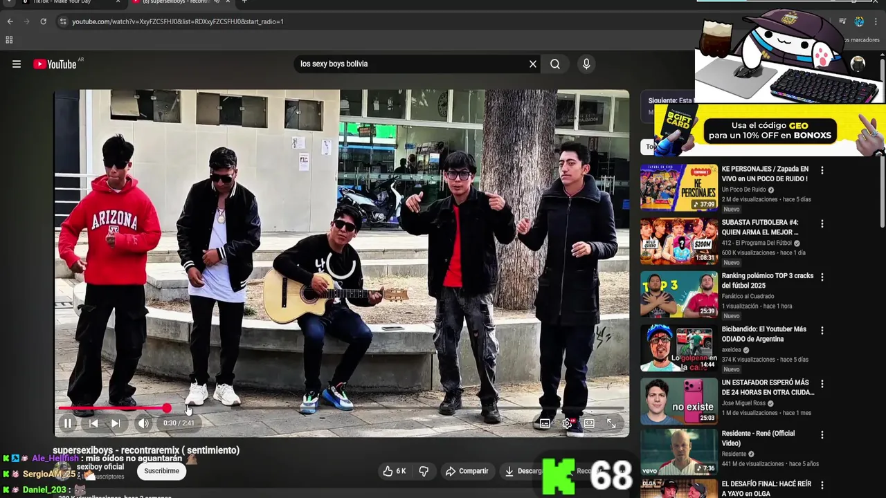Open 'SUBASTA FUTBOLERA #4' video title
886x498 pixels.
[x=759, y=228]
